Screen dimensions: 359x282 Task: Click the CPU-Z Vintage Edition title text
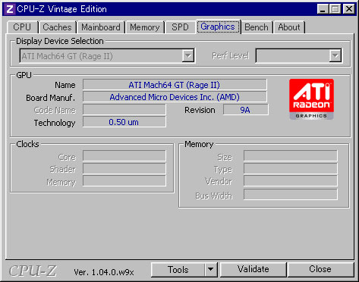[62, 9]
